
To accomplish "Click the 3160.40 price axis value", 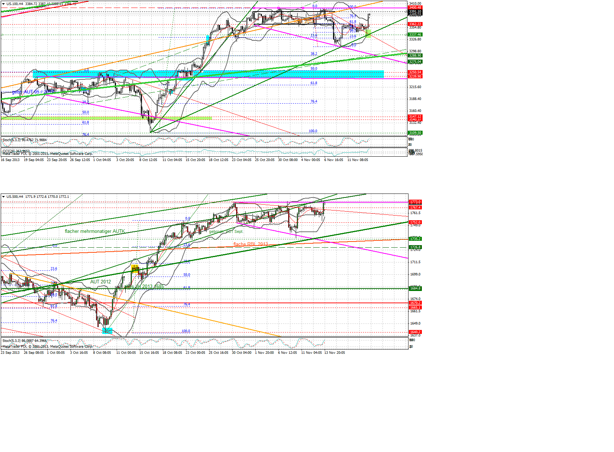I will pos(415,111).
